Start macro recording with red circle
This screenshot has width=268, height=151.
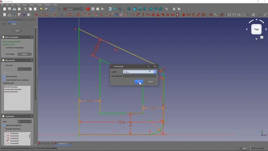tap(88, 9)
